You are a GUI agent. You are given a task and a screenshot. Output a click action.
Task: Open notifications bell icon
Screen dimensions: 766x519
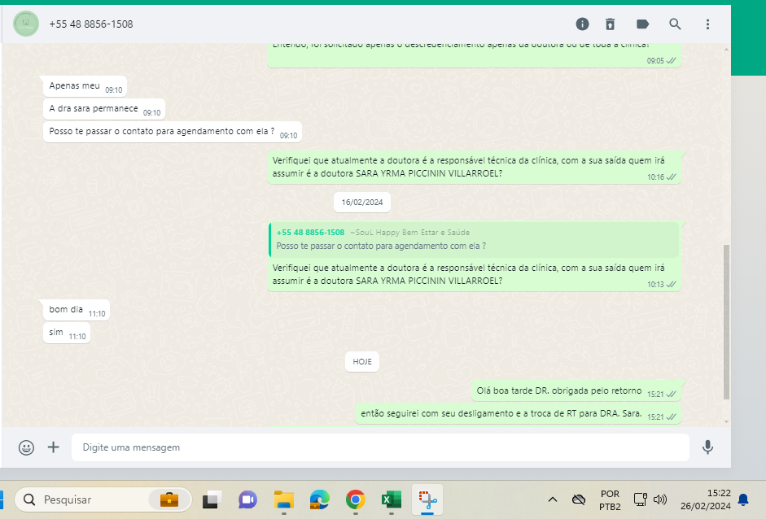743,499
